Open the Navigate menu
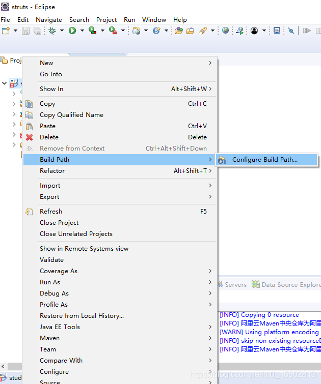The width and height of the screenshot is (321, 384). coord(49,20)
